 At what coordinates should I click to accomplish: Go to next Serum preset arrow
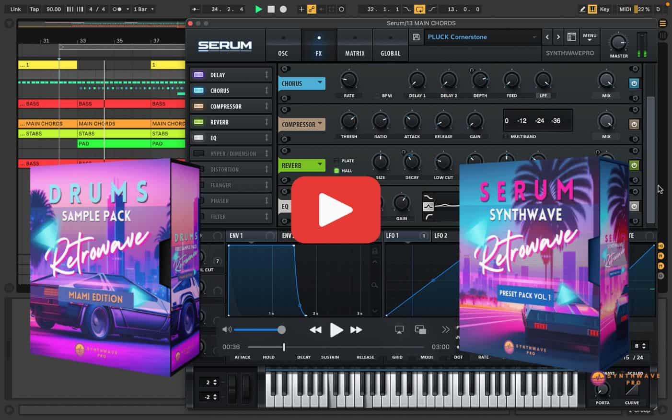tap(558, 37)
